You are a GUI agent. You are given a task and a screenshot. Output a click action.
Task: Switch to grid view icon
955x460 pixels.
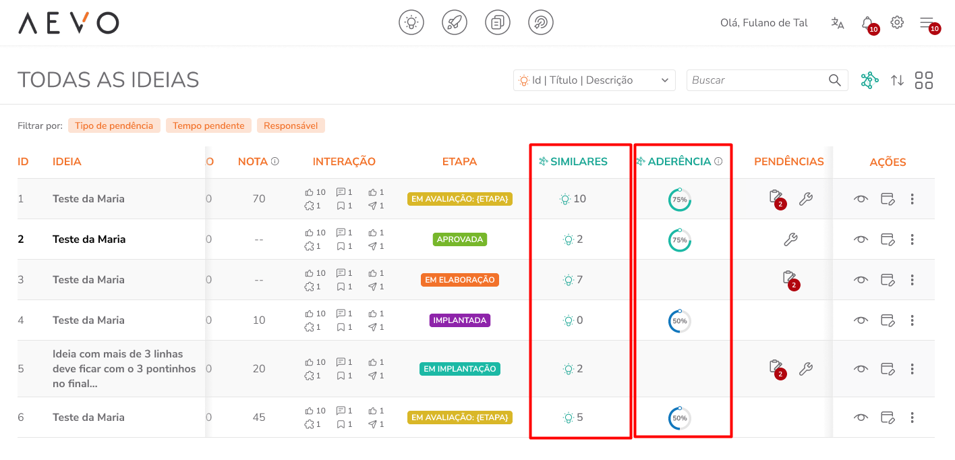[924, 80]
